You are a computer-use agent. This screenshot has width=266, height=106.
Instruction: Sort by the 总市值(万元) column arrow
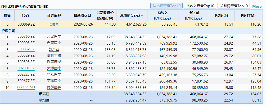(142, 16)
